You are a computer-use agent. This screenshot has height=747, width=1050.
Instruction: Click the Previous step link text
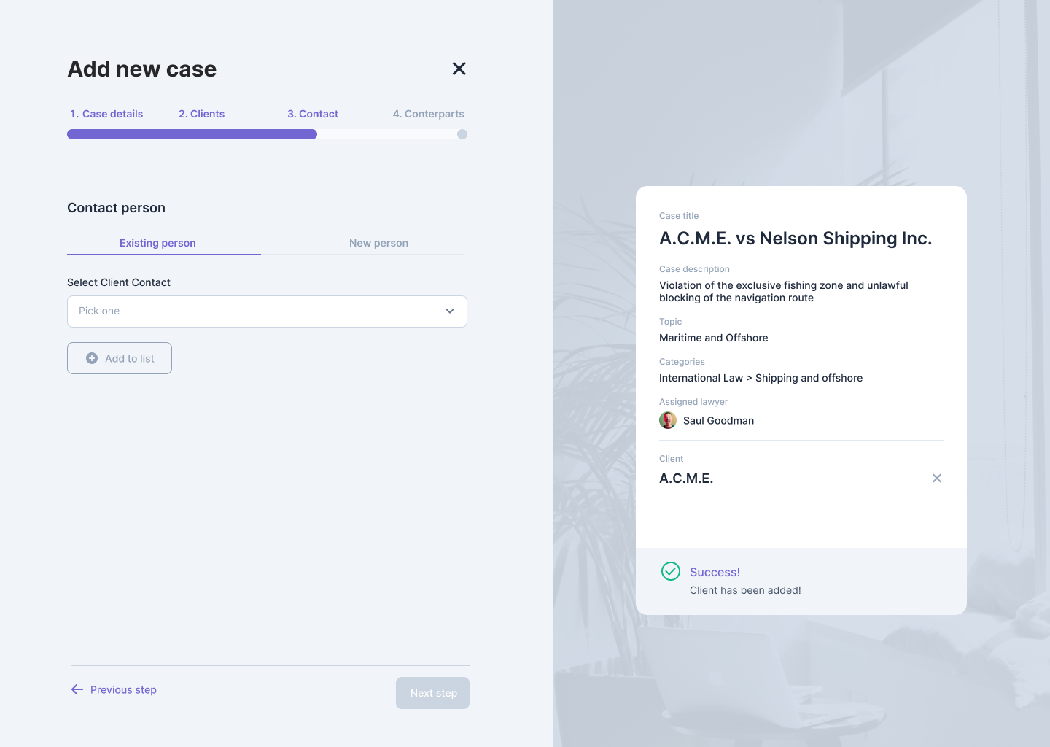(x=123, y=689)
